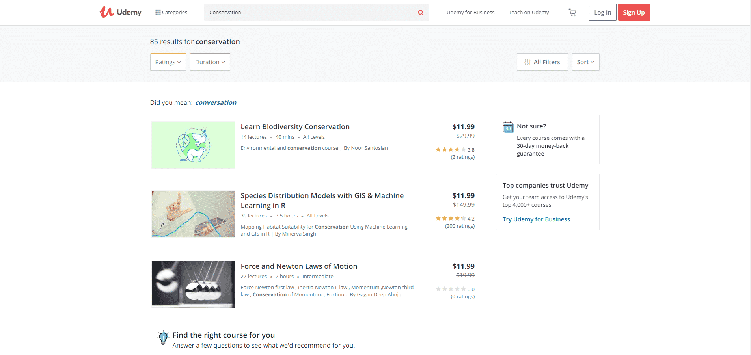Screen dimensions: 751x355
Task: Open Learn Biodiversity Conservation course title
Action: tap(295, 126)
